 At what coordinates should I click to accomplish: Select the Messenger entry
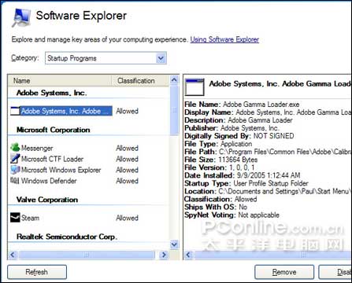tap(37, 148)
